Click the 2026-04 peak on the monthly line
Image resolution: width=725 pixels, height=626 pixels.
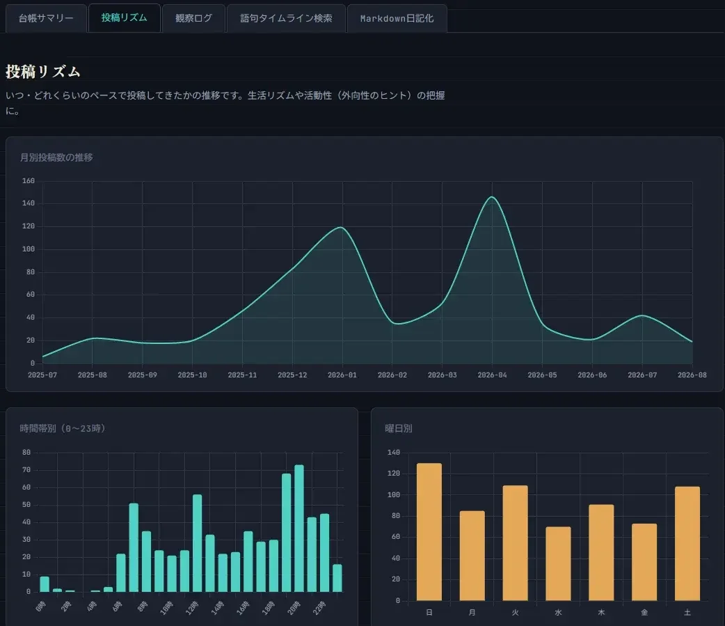(492, 197)
